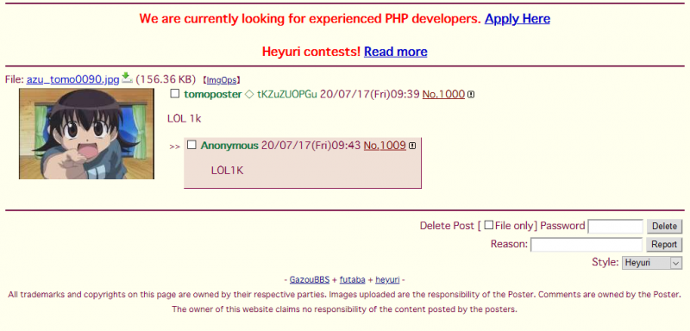Viewport: 690px width, 331px height.
Task: Click the Delete button
Action: 664,227
